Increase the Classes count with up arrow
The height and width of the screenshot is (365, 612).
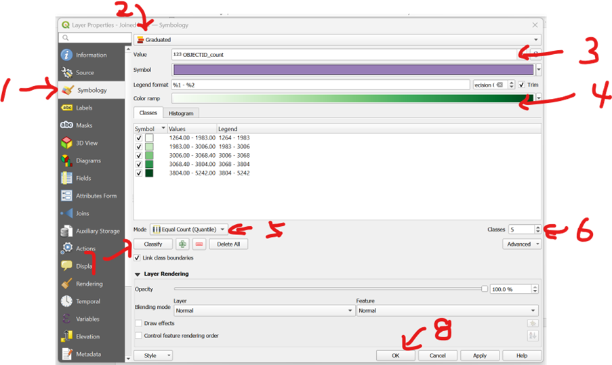538,228
